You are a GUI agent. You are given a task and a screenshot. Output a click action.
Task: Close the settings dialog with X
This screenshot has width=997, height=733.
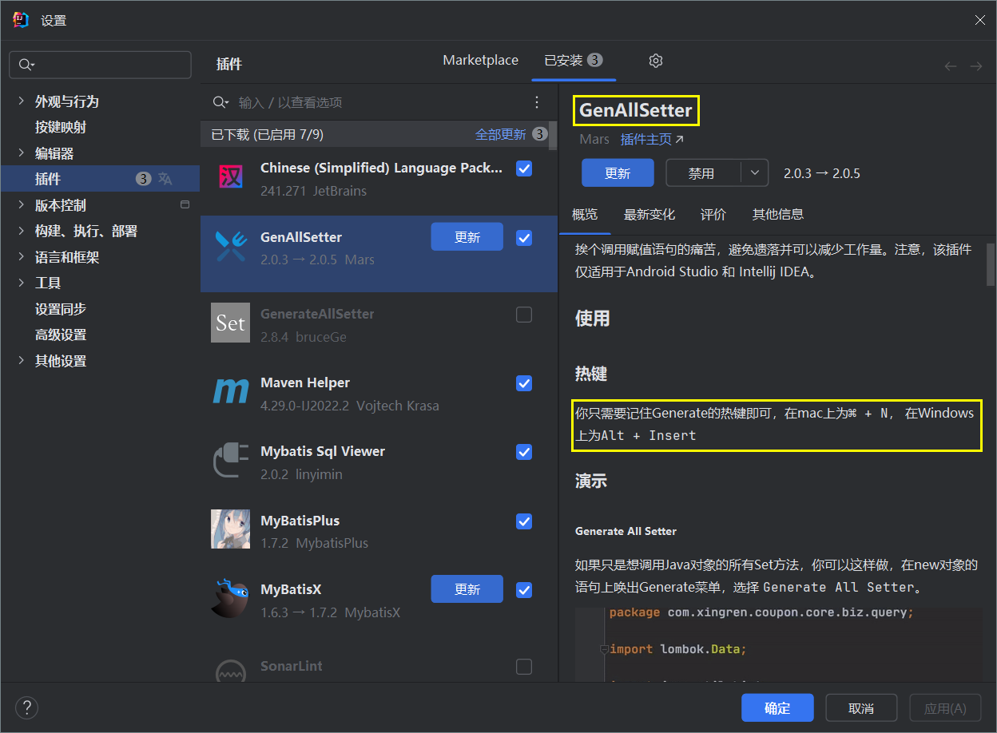tap(979, 20)
